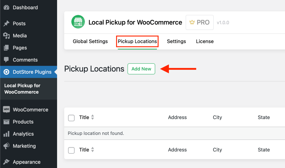Open Media via its camera-music icon
This screenshot has height=168, width=285.
tap(6, 36)
